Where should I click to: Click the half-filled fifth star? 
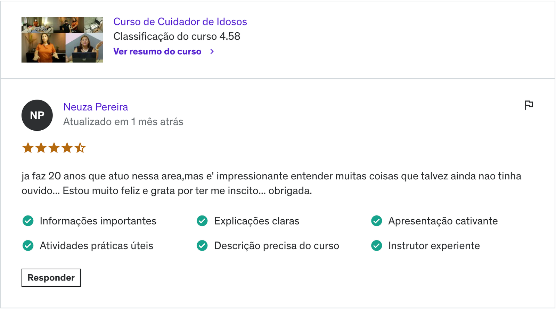80,148
